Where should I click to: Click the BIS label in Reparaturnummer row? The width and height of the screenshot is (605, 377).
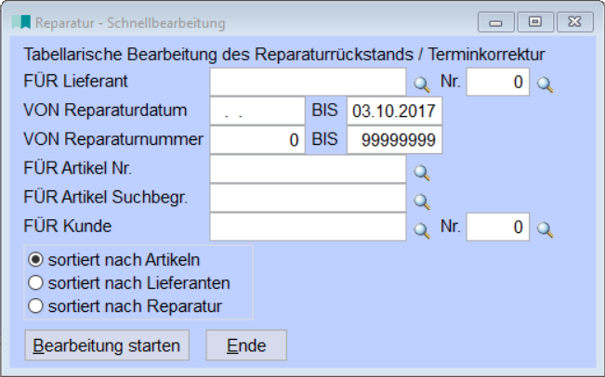pos(325,139)
